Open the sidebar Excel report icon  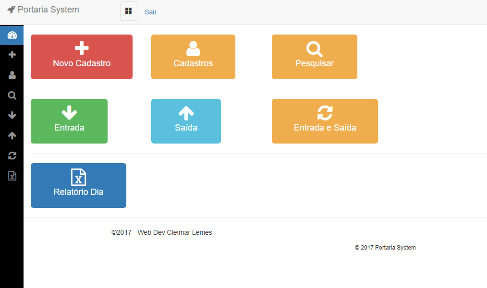click(12, 176)
